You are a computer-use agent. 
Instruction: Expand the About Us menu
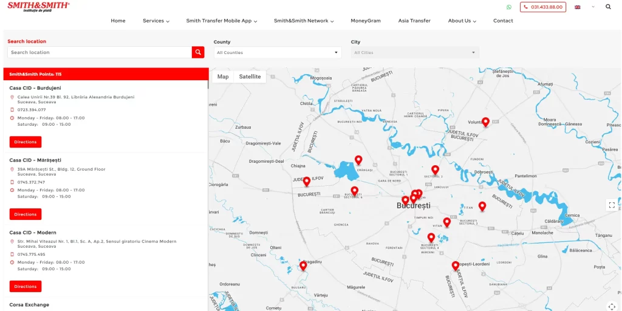462,21
